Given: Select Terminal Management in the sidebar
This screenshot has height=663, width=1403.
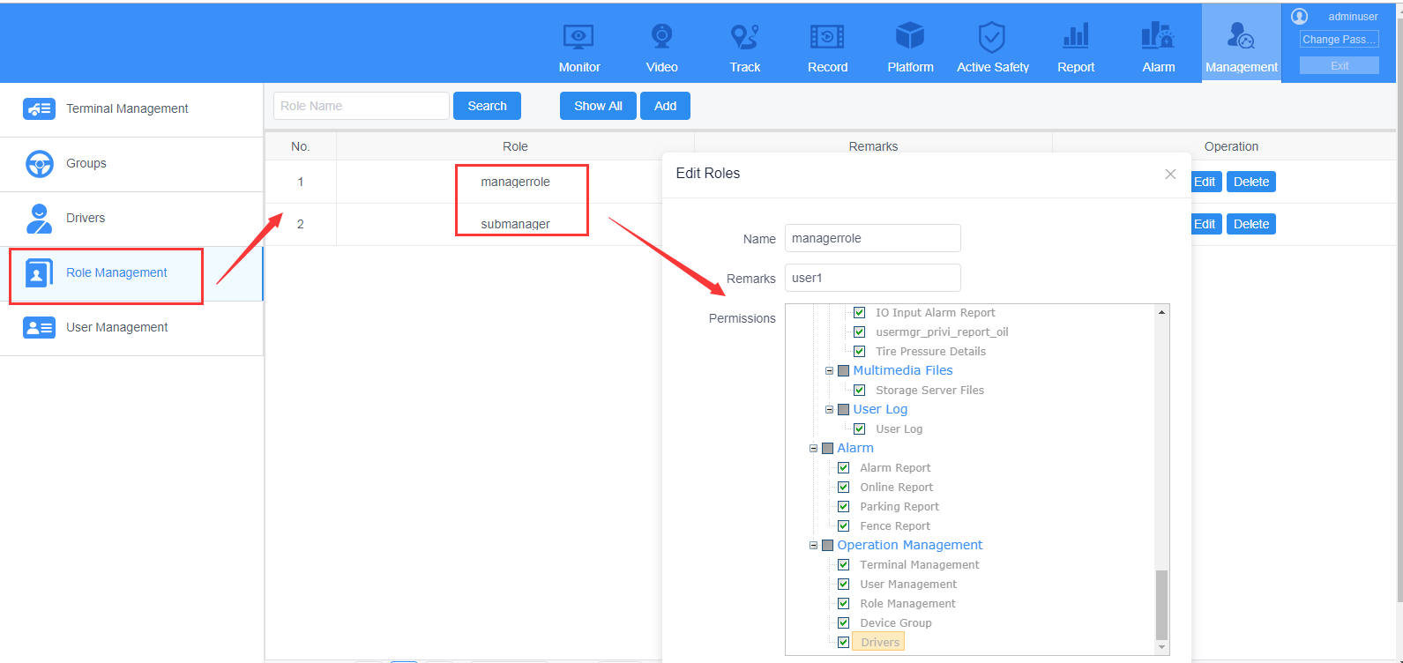Looking at the screenshot, I should [x=131, y=109].
